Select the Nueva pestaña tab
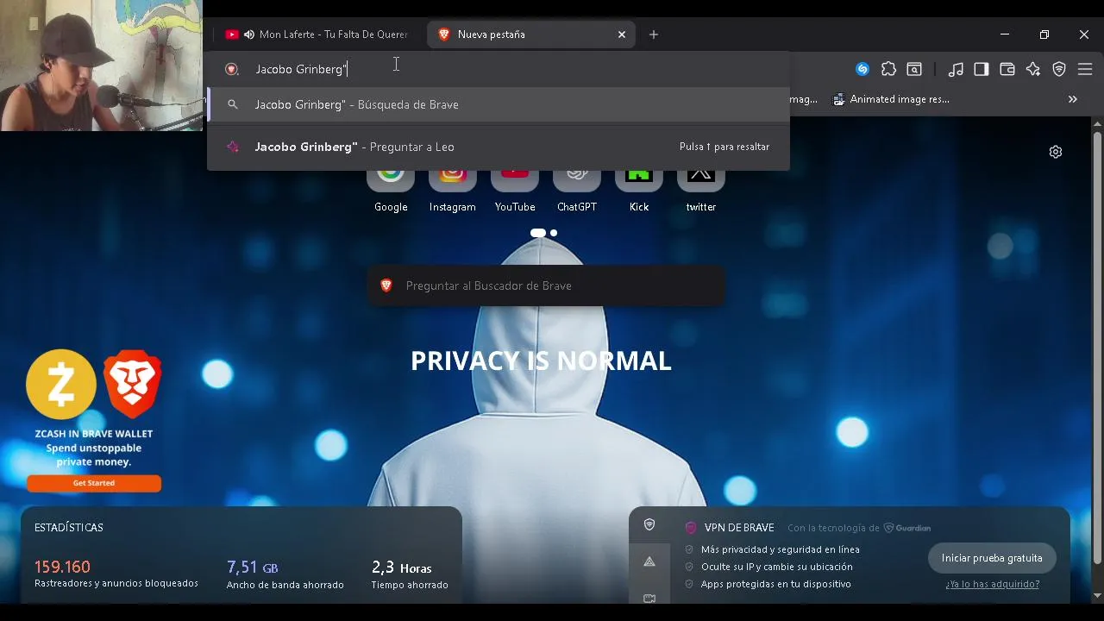This screenshot has height=621, width=1104. click(530, 34)
